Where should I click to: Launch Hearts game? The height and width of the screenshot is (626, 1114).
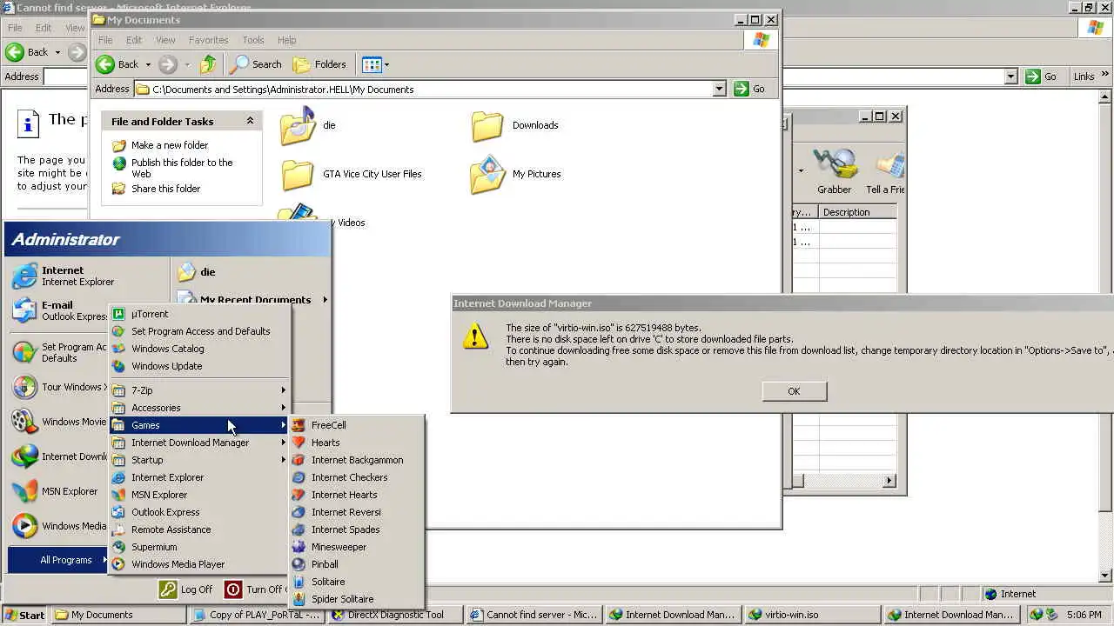click(357, 443)
